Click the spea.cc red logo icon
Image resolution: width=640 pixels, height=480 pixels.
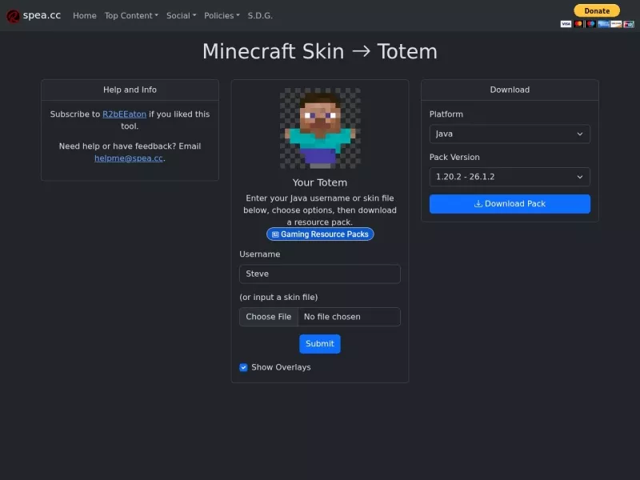click(13, 16)
